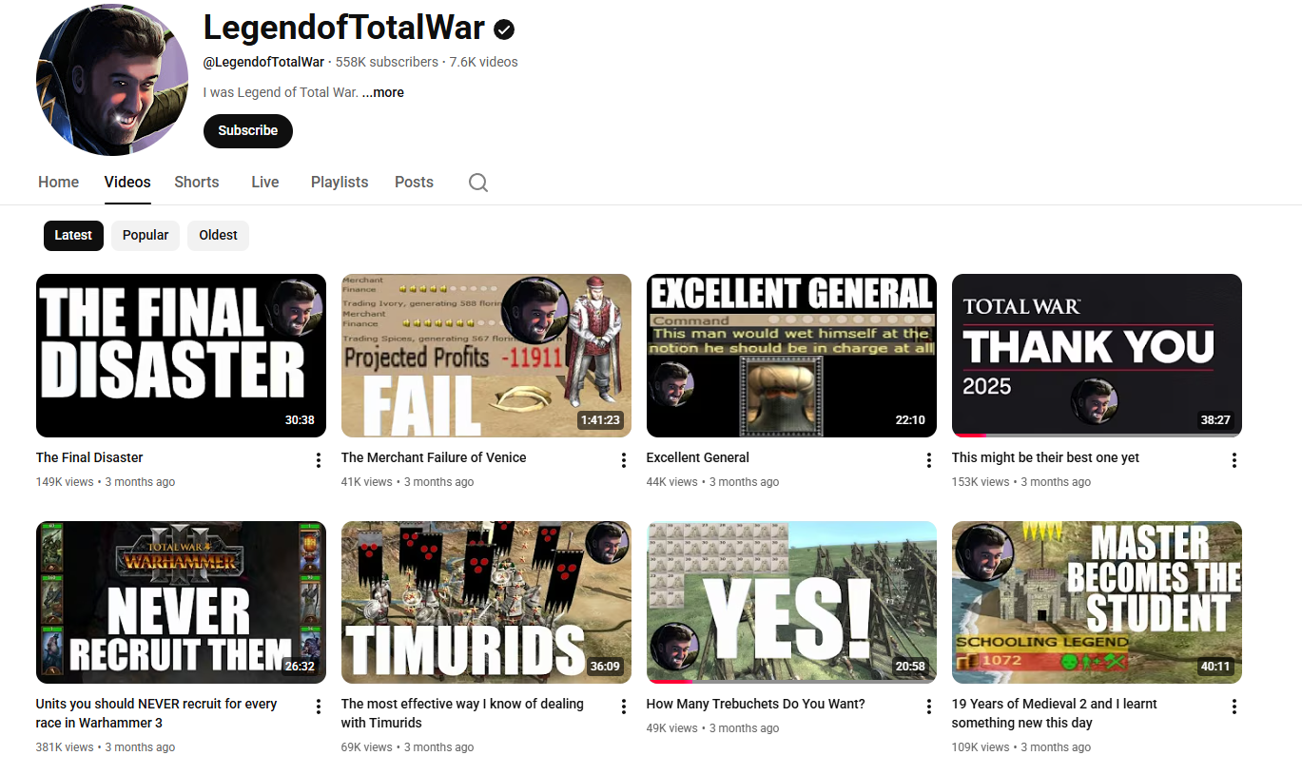Image resolution: width=1302 pixels, height=775 pixels.
Task: Play the EXCELLENT GENERAL thumbnail
Action: coord(791,356)
